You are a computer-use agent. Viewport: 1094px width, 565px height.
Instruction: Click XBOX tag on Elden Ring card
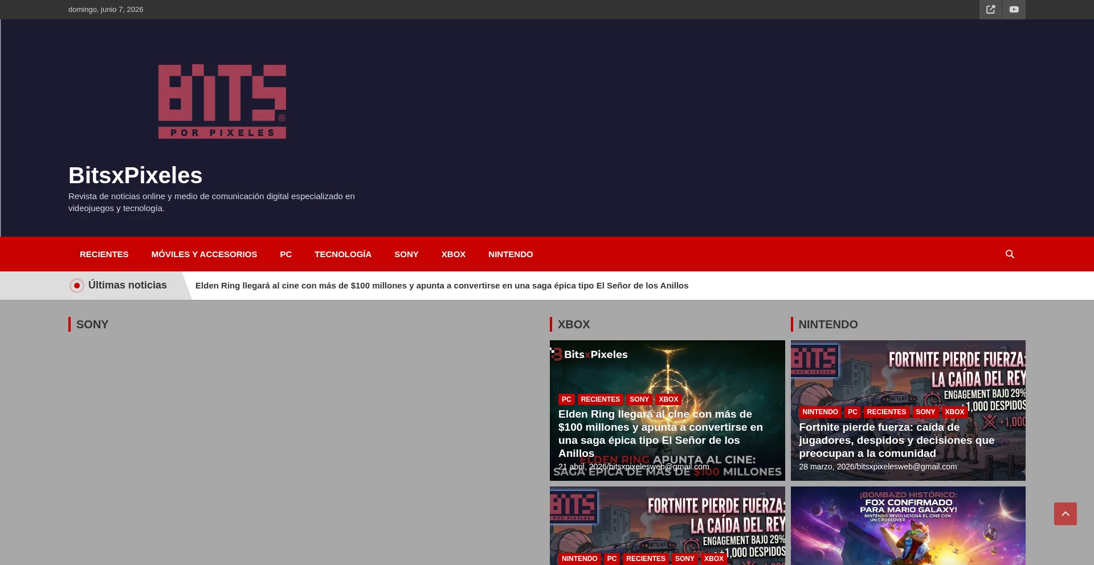(668, 399)
